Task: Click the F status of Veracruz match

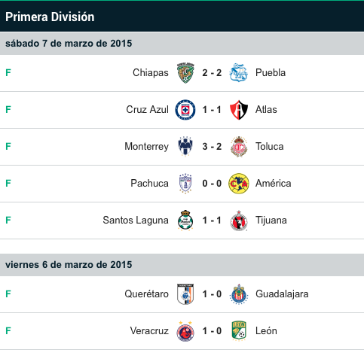Action: click(x=8, y=331)
